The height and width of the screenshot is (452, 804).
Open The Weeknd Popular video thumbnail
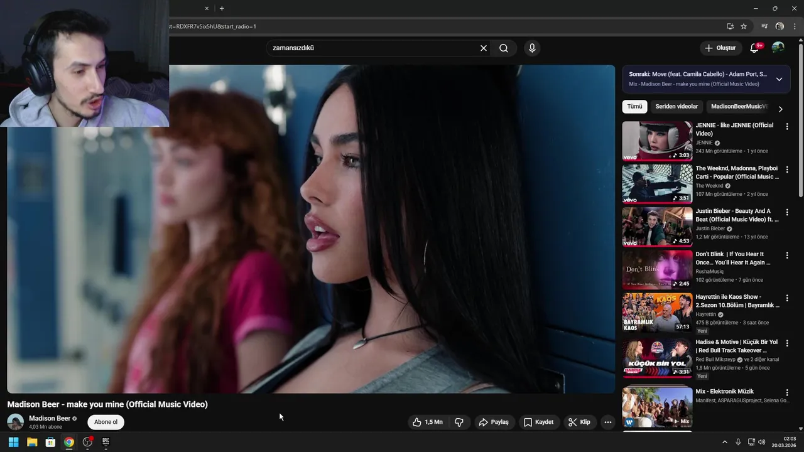pyautogui.click(x=657, y=184)
